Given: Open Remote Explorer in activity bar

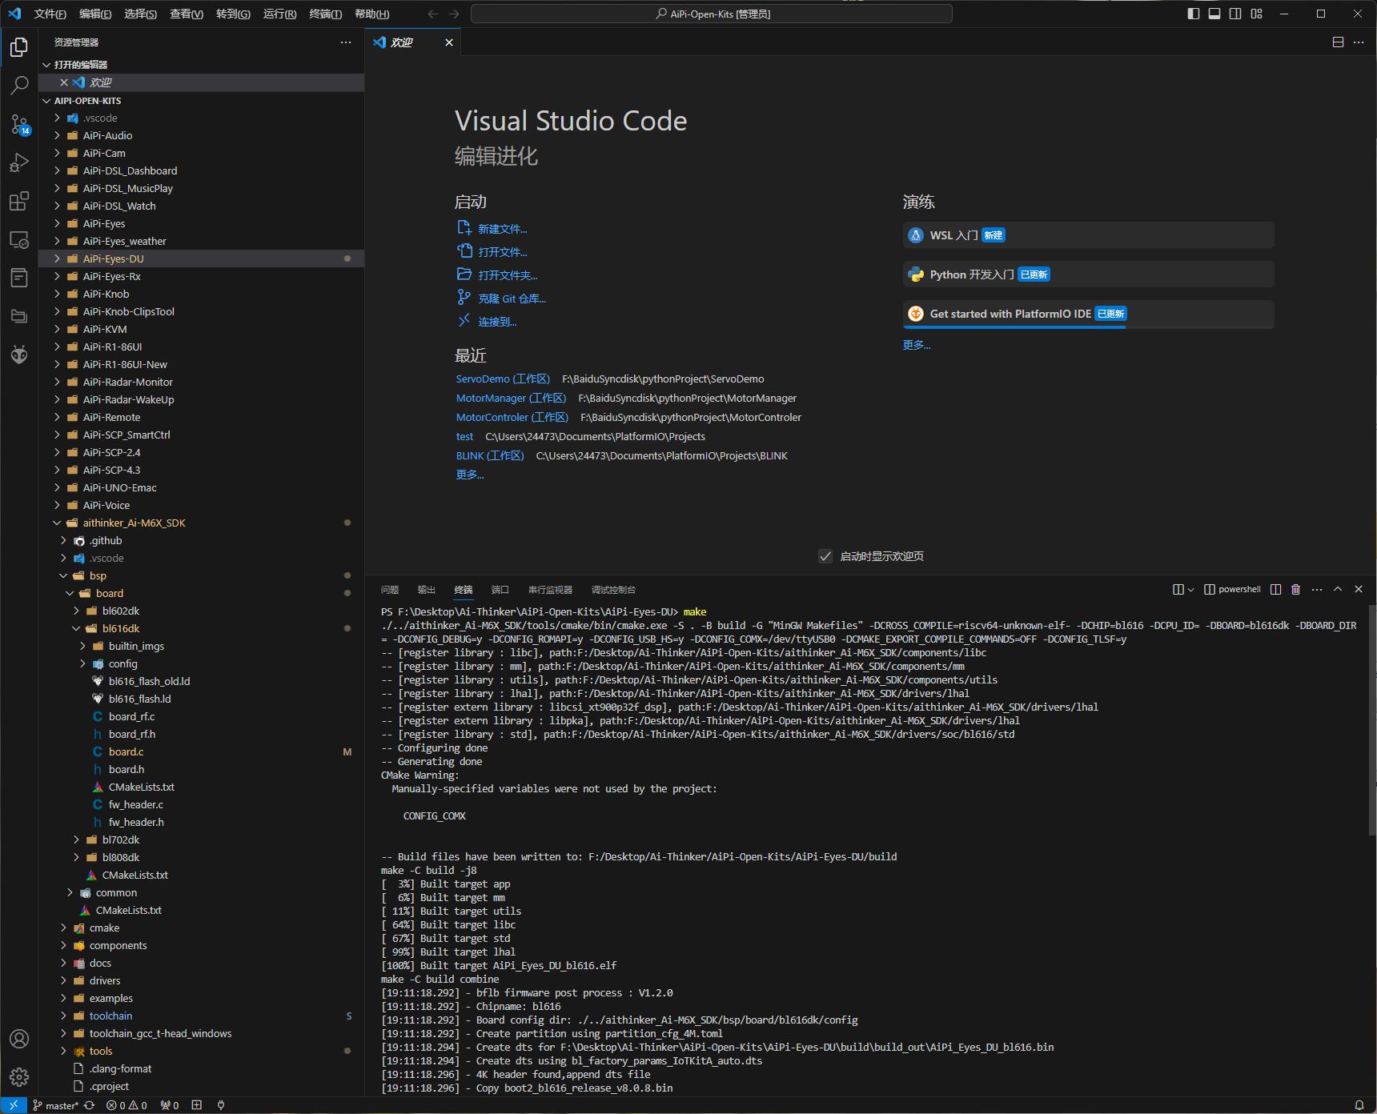Looking at the screenshot, I should point(19,239).
